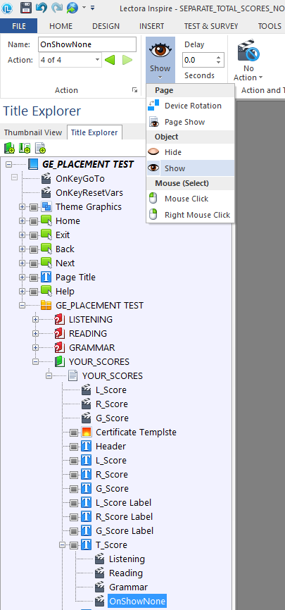
Task: Undo the last action in quick toolbar
Action: coord(42,7)
